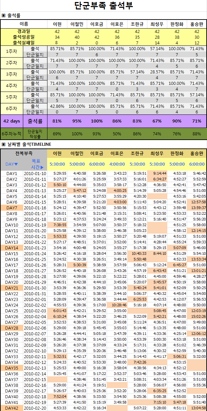Click the 4:00:00 target time under 이효은
Viewport: 207px width, 411px height.
point(117,164)
